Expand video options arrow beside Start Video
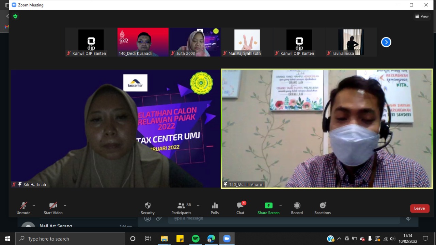This screenshot has width=436, height=245. pyautogui.click(x=65, y=205)
